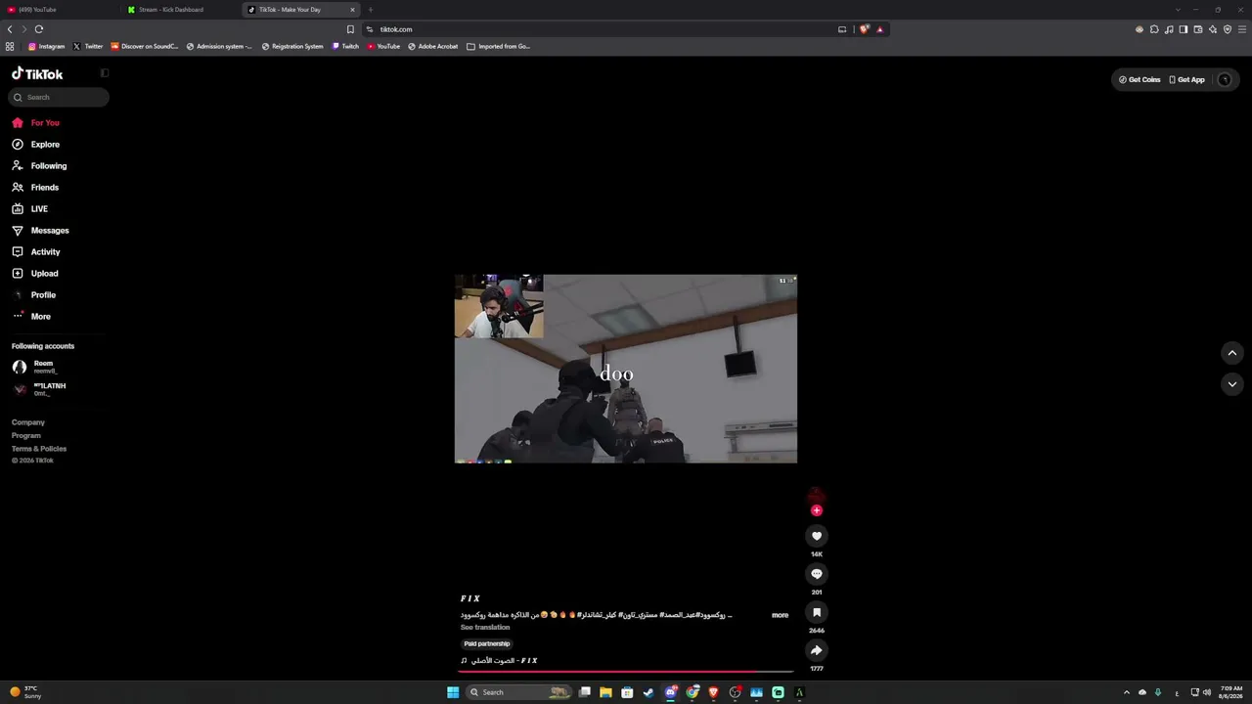Open the Instagram bookmark
This screenshot has width=1252, height=704.
pyautogui.click(x=46, y=46)
